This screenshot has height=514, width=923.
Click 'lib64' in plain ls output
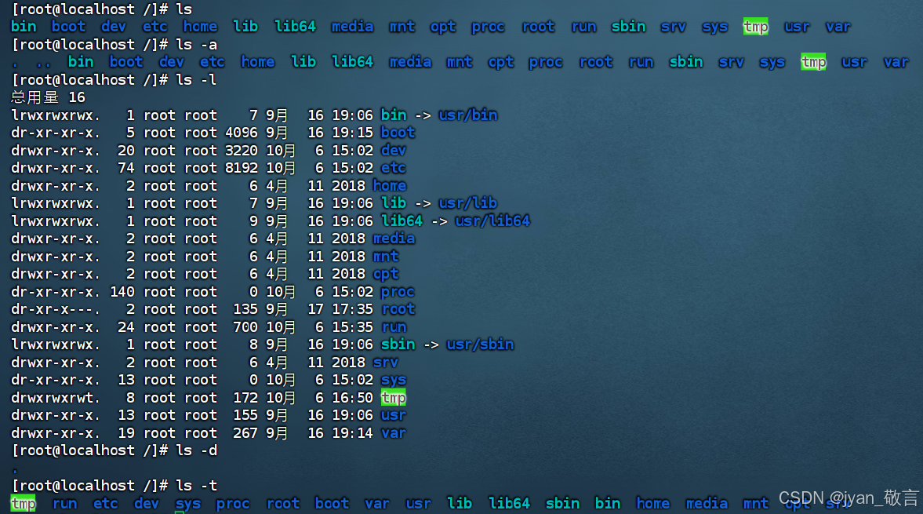(295, 27)
